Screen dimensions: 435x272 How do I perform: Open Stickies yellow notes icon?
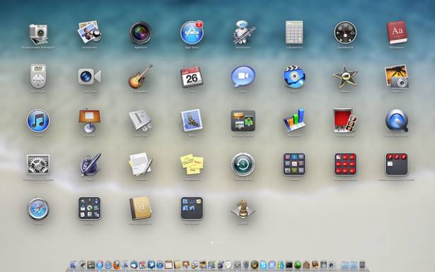192,164
